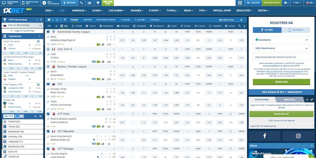Click the green REGISTRER button in the form
The height and width of the screenshot is (158, 316).
tap(281, 82)
